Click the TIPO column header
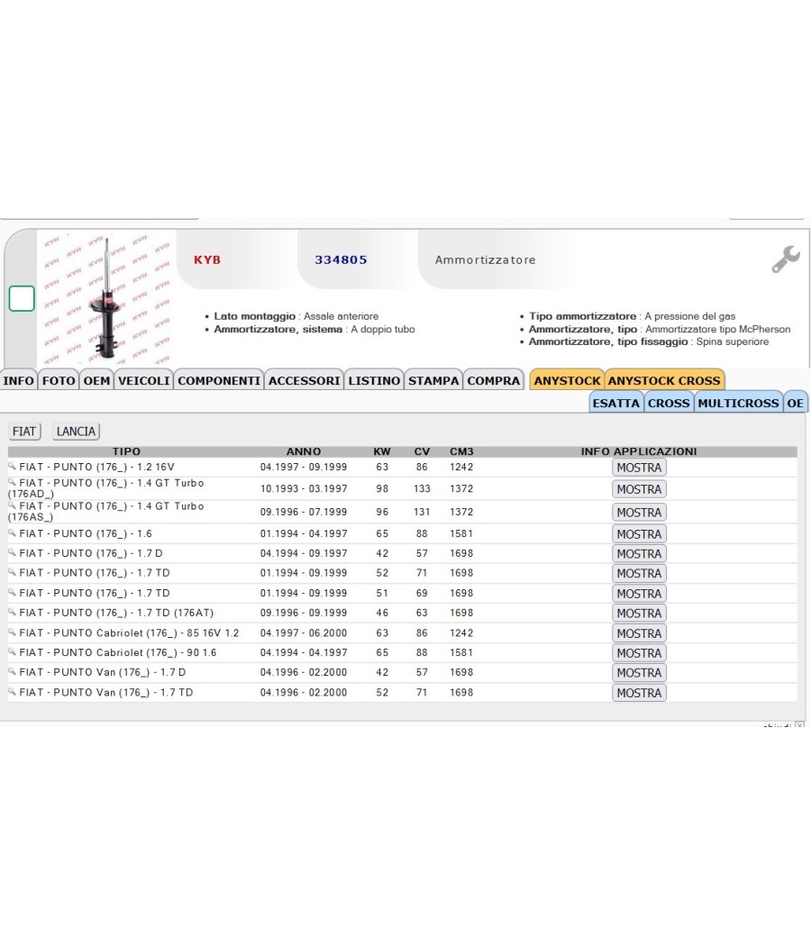 click(x=126, y=451)
